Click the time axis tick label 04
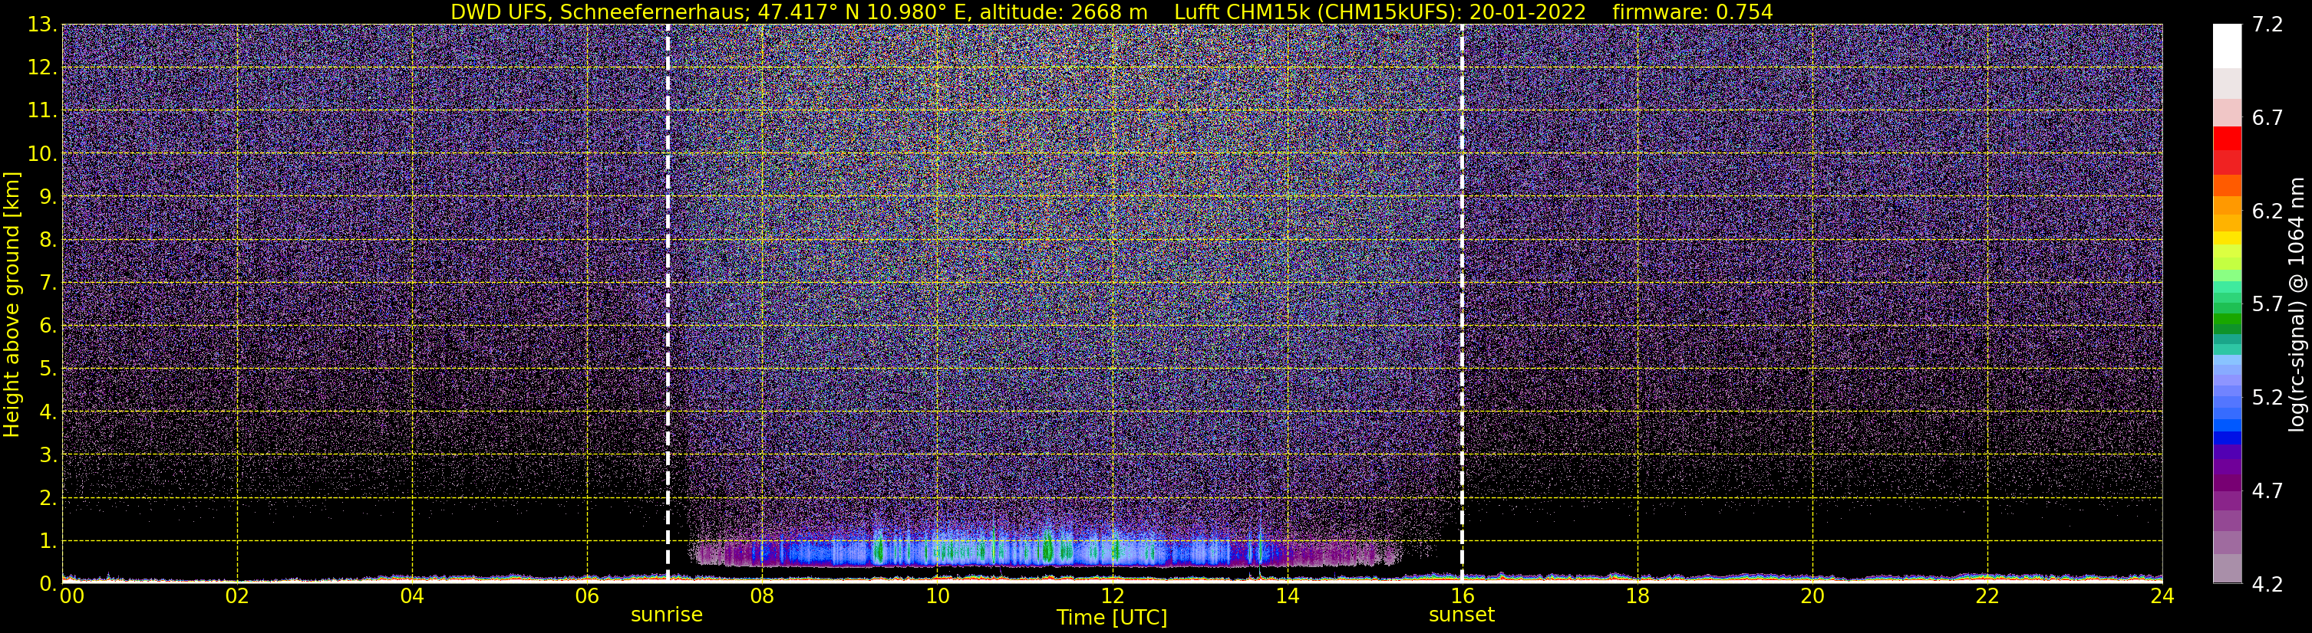This screenshot has height=633, width=2312. (x=412, y=596)
